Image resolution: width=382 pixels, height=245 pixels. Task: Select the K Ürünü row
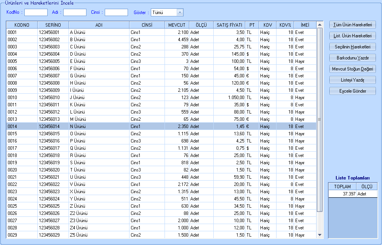pos(161,104)
